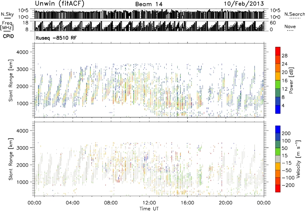Click the velocity panel 'Slant Range [km]' label
The width and height of the screenshot is (305, 211).
11,159
